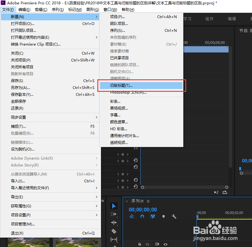This screenshot has height=247, width=252.
Task: Open the 编辑(E) menu
Action: point(24,10)
